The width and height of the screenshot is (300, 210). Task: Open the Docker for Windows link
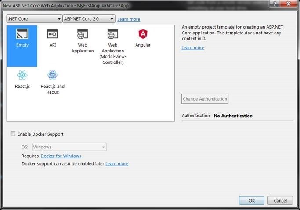[x=61, y=156]
